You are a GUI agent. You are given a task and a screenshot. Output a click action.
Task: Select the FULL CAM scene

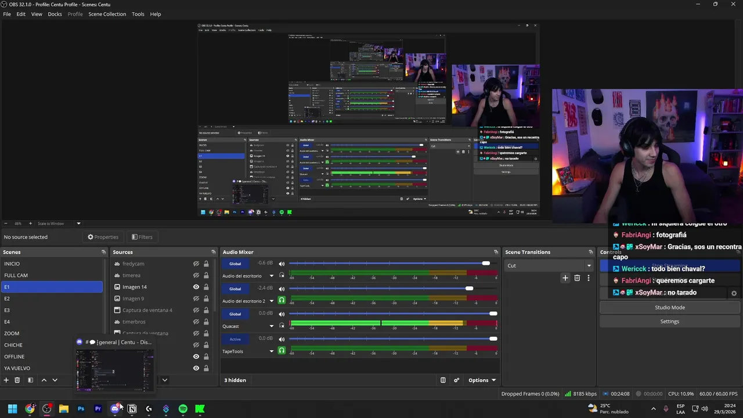pyautogui.click(x=52, y=275)
